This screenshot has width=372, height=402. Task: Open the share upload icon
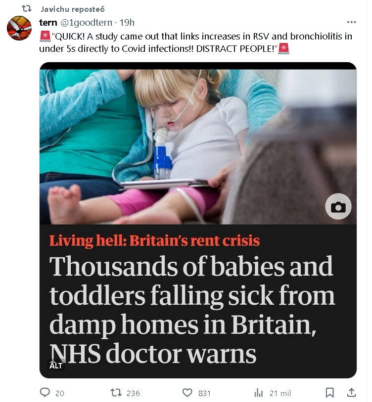pyautogui.click(x=351, y=393)
